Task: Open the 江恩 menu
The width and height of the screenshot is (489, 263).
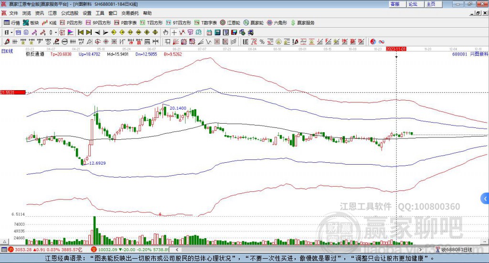Action: (x=53, y=13)
